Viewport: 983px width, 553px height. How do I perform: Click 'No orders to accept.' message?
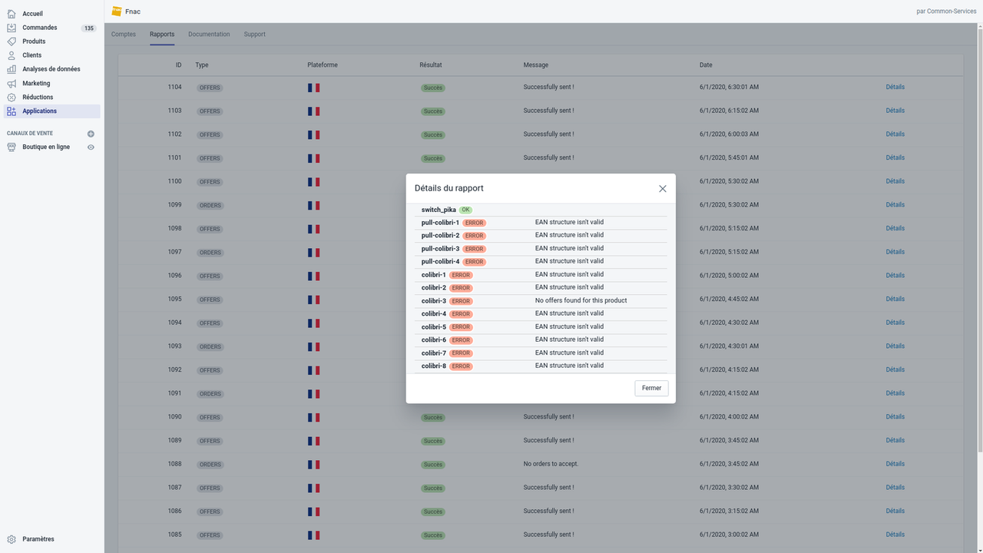pyautogui.click(x=551, y=464)
